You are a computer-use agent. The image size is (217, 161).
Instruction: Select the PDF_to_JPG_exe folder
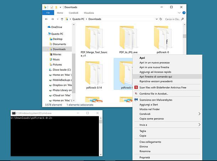pos(128,39)
